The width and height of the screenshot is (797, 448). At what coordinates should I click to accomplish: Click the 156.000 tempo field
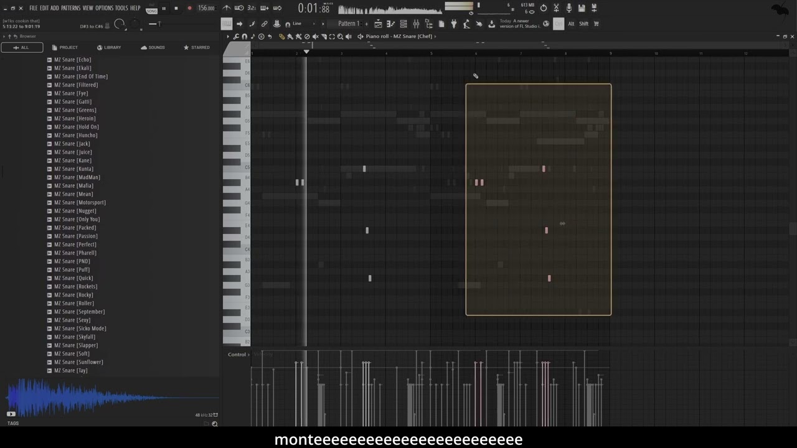coord(206,8)
